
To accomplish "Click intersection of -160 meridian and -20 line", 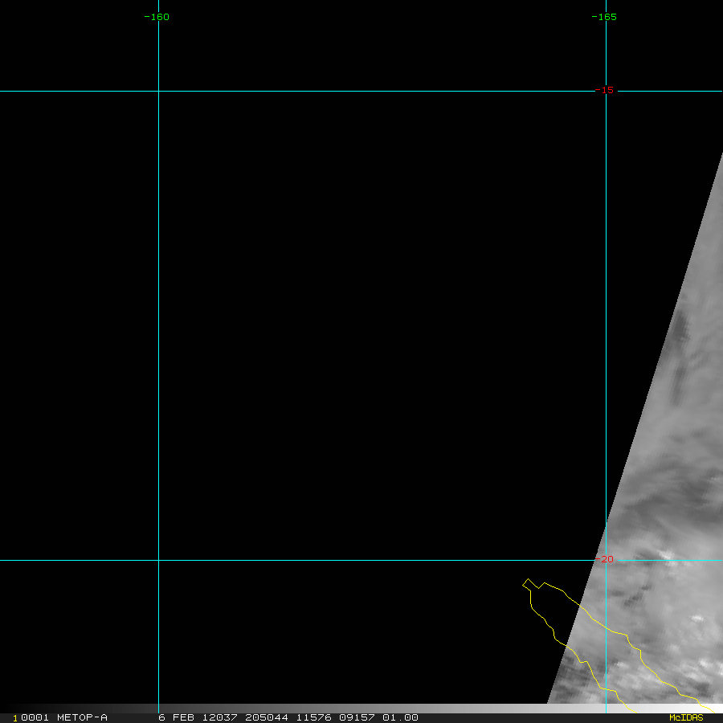I will [x=158, y=560].
